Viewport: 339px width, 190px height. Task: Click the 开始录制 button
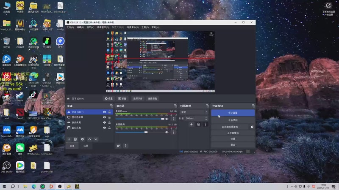click(x=233, y=120)
